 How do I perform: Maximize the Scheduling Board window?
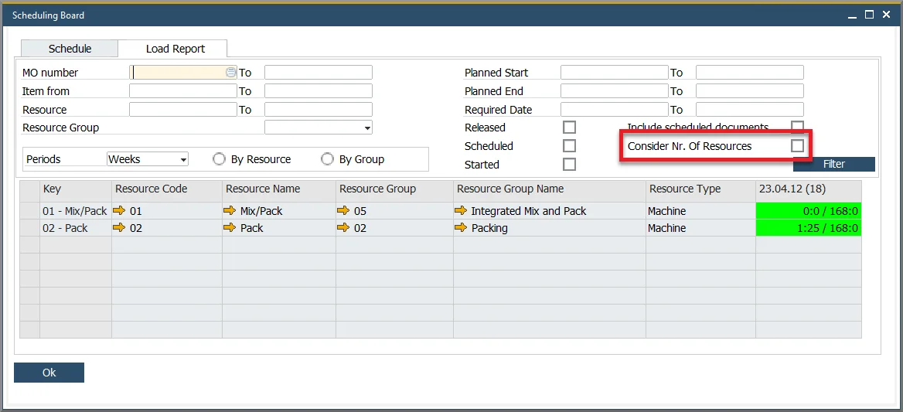871,15
